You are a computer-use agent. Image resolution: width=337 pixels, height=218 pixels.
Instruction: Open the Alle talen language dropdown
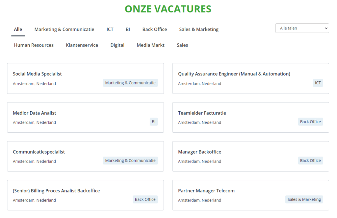click(302, 28)
